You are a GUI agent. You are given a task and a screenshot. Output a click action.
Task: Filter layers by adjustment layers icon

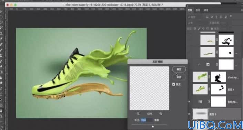coord(212,17)
